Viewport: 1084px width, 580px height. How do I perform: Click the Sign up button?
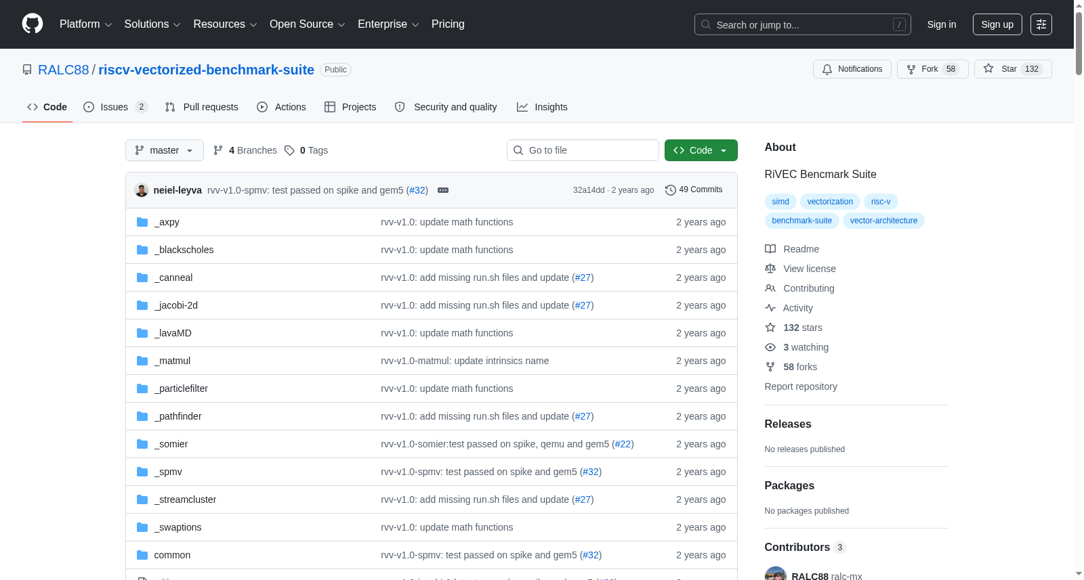(997, 24)
